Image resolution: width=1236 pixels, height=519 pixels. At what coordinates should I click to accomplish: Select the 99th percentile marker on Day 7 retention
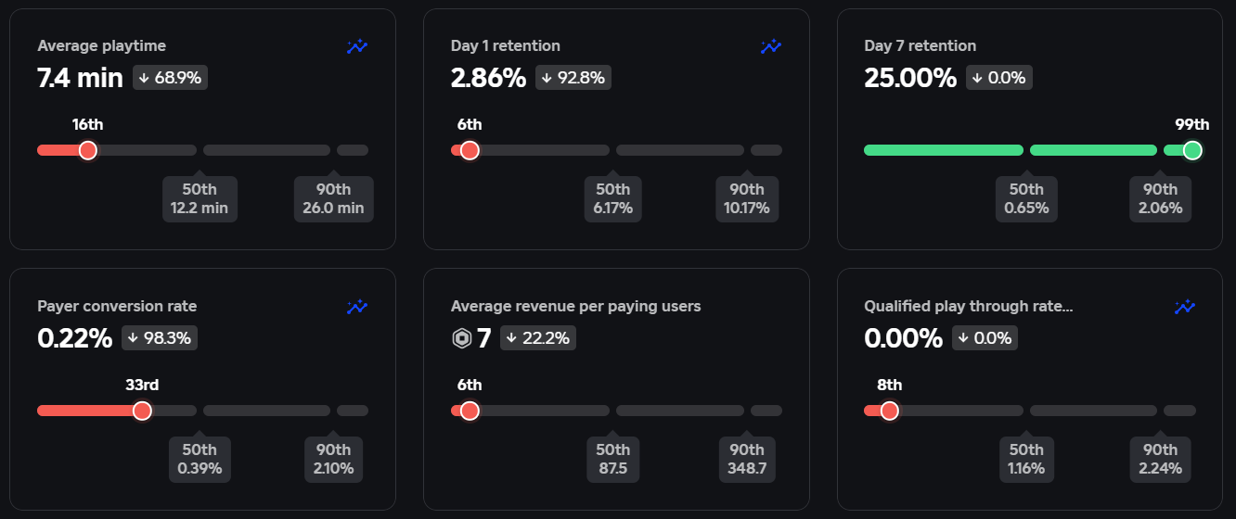[1193, 150]
